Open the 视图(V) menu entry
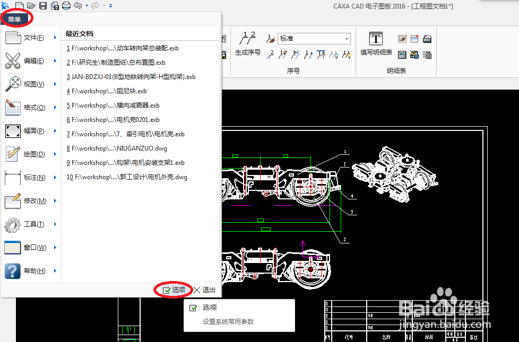Viewport: 519px width, 342px height. [x=30, y=84]
